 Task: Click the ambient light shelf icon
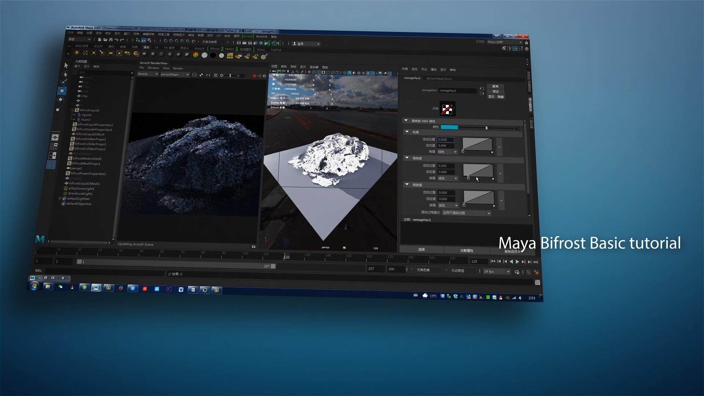pyautogui.click(x=77, y=53)
